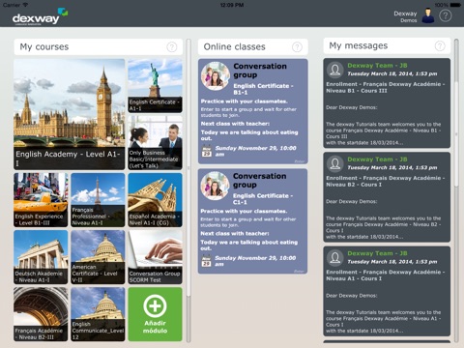Tap the green plus Añadir módulo tile
The width and height of the screenshot is (464, 348).
pos(155,314)
